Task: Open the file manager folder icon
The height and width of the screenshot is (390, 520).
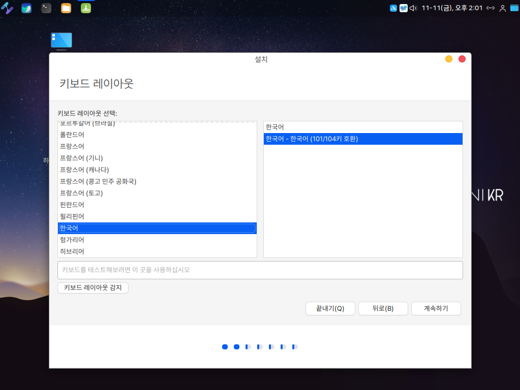Action: tap(66, 8)
